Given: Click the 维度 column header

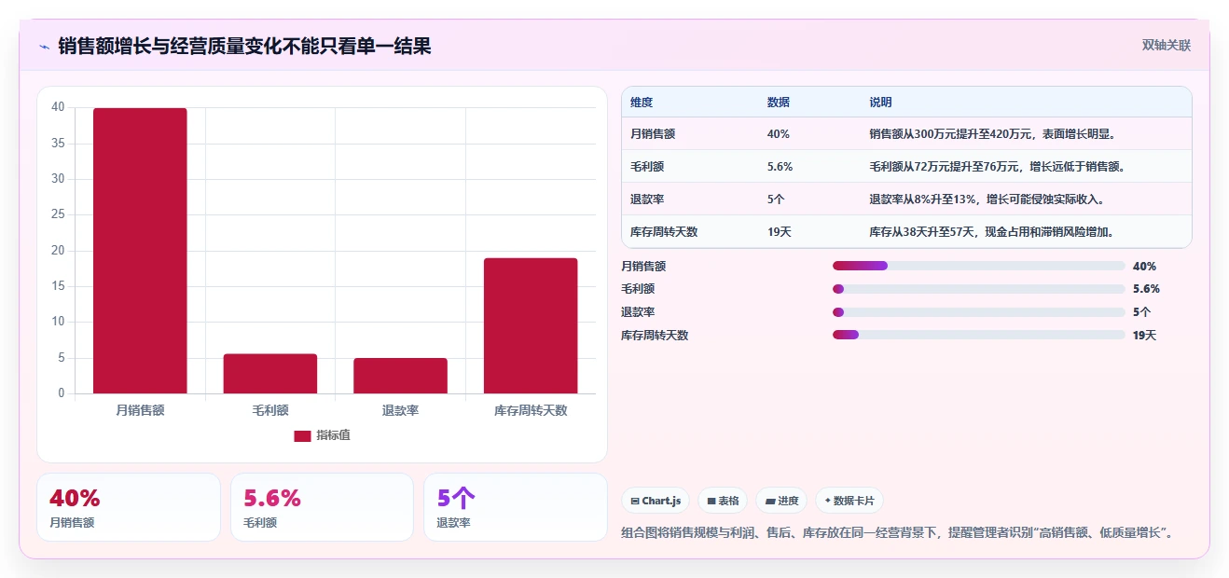Looking at the screenshot, I should click(x=642, y=103).
